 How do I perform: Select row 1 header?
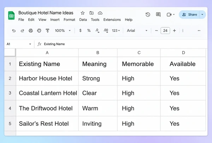click(x=10, y=64)
